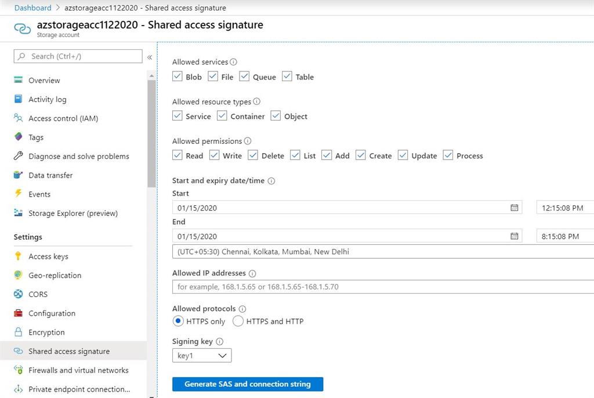Image resolution: width=594 pixels, height=398 pixels.
Task: Uncheck the Blob service checkbox
Action: click(178, 76)
